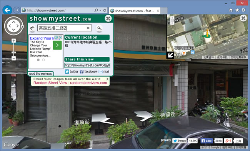Viewport: 250px width, 151px height.
Task: Click the restaurant marker on mini map
Action: [x=184, y=53]
